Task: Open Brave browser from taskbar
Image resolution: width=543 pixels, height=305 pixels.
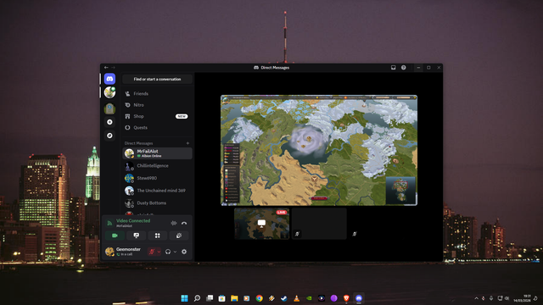Action: click(346, 298)
